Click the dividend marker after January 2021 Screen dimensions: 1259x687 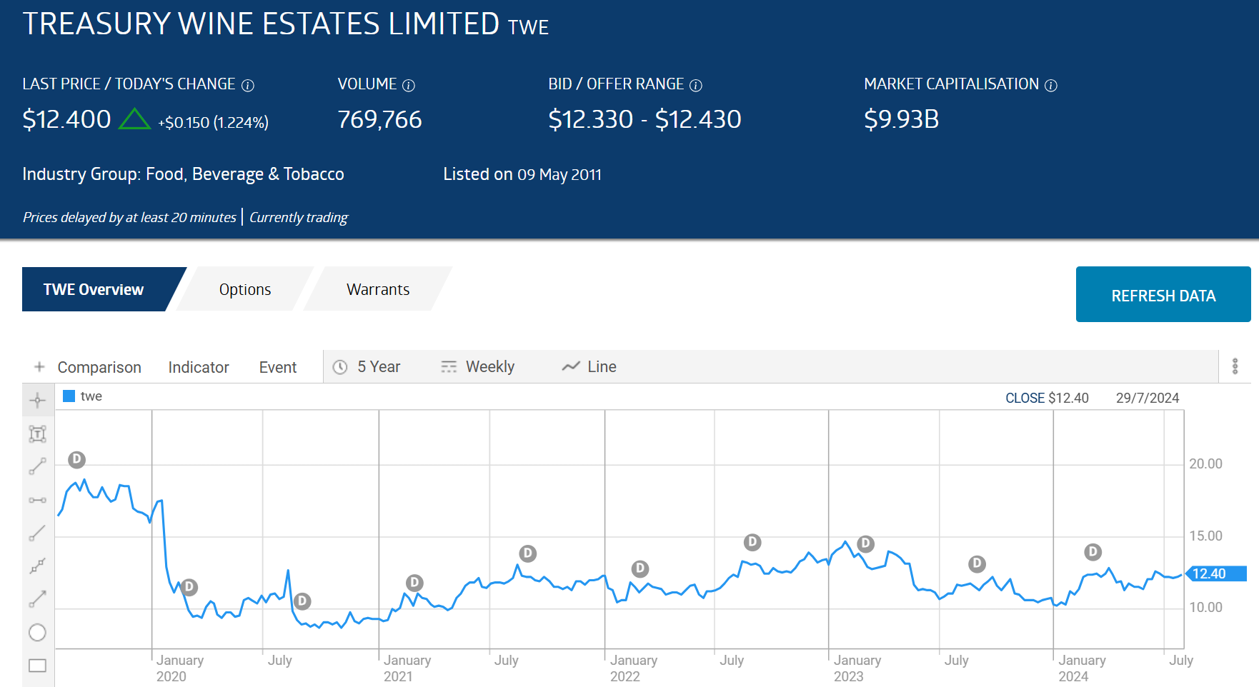tap(414, 583)
